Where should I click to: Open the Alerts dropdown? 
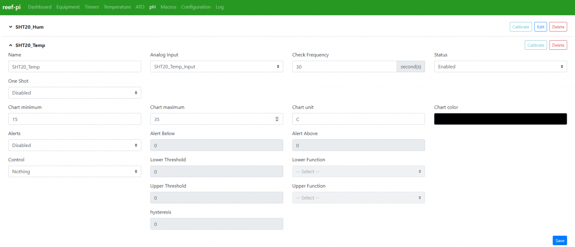coord(75,145)
